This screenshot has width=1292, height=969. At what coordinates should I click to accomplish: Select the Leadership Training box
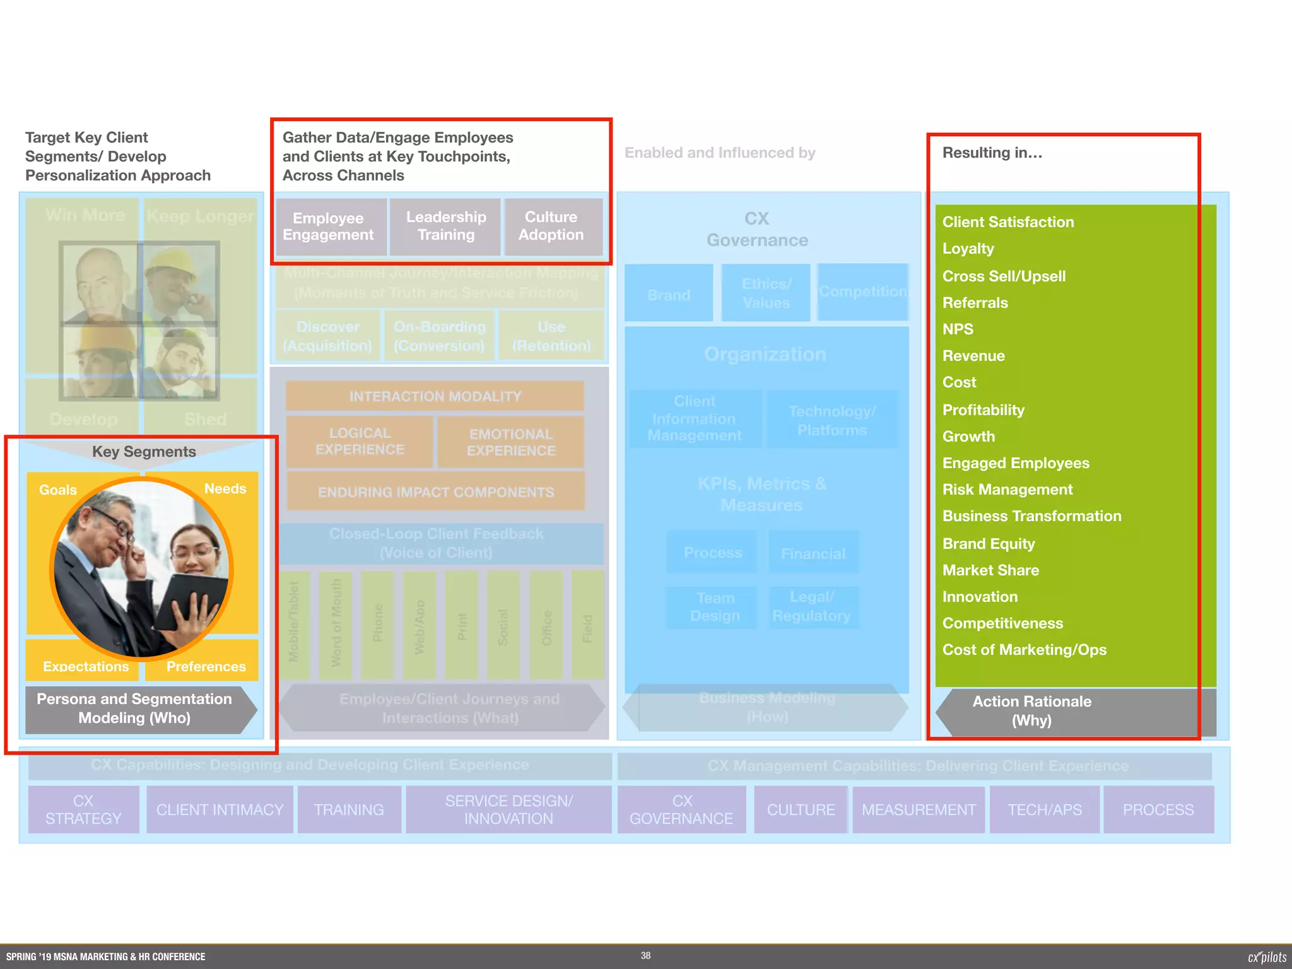(445, 226)
